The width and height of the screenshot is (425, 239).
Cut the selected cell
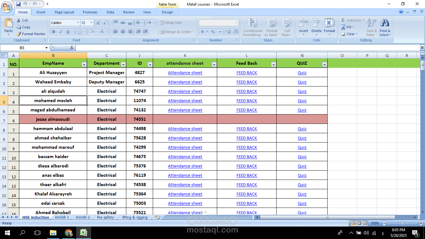pyautogui.click(x=22, y=20)
